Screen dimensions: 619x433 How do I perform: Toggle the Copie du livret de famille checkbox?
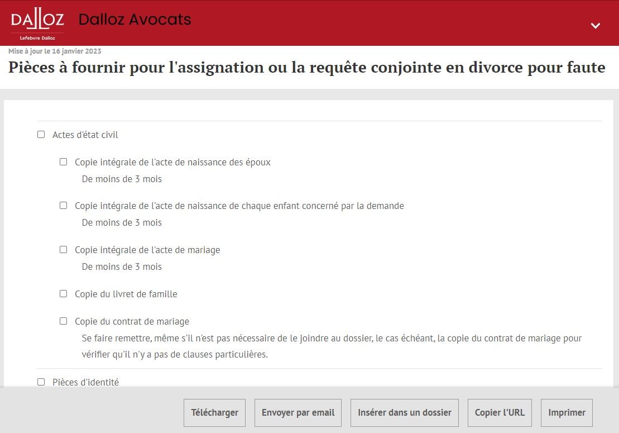pos(64,294)
